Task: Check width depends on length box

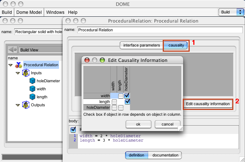Action: [x=120, y=96]
